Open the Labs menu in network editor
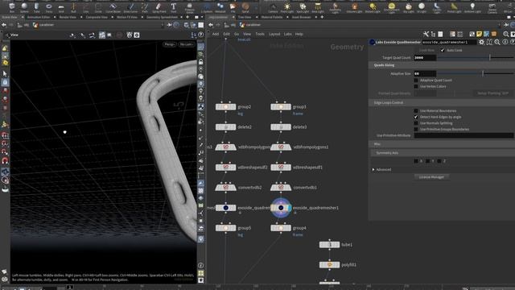 point(288,34)
